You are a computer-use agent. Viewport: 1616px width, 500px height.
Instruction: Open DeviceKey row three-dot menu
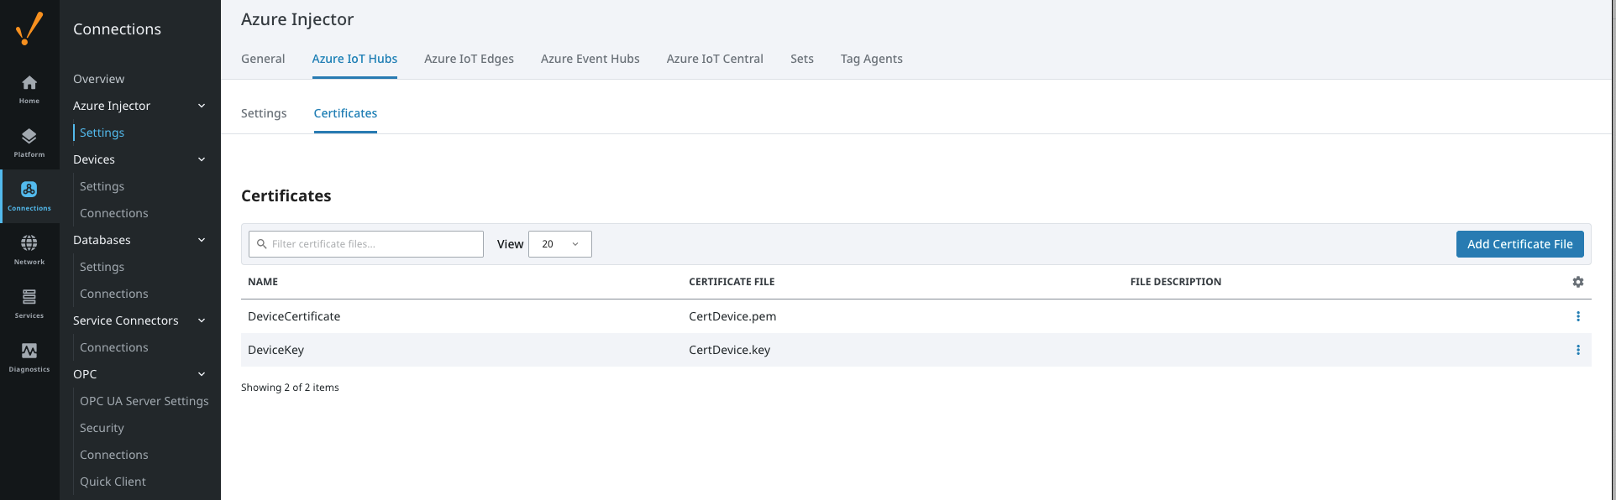(x=1577, y=350)
